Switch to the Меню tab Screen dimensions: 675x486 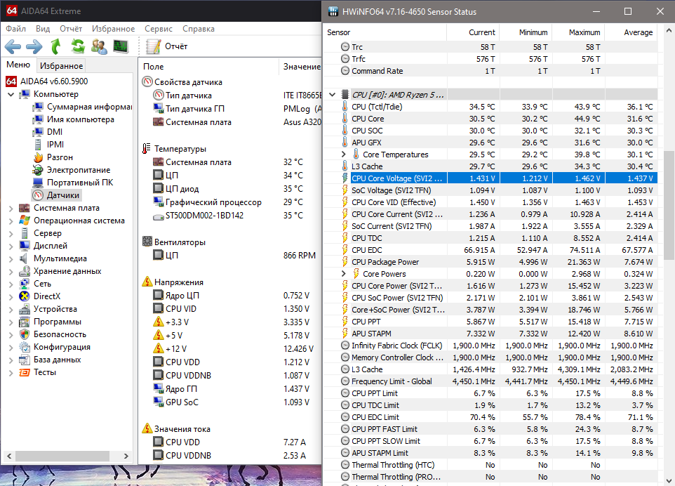18,65
